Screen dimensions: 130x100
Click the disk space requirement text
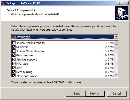[x=46, y=82]
